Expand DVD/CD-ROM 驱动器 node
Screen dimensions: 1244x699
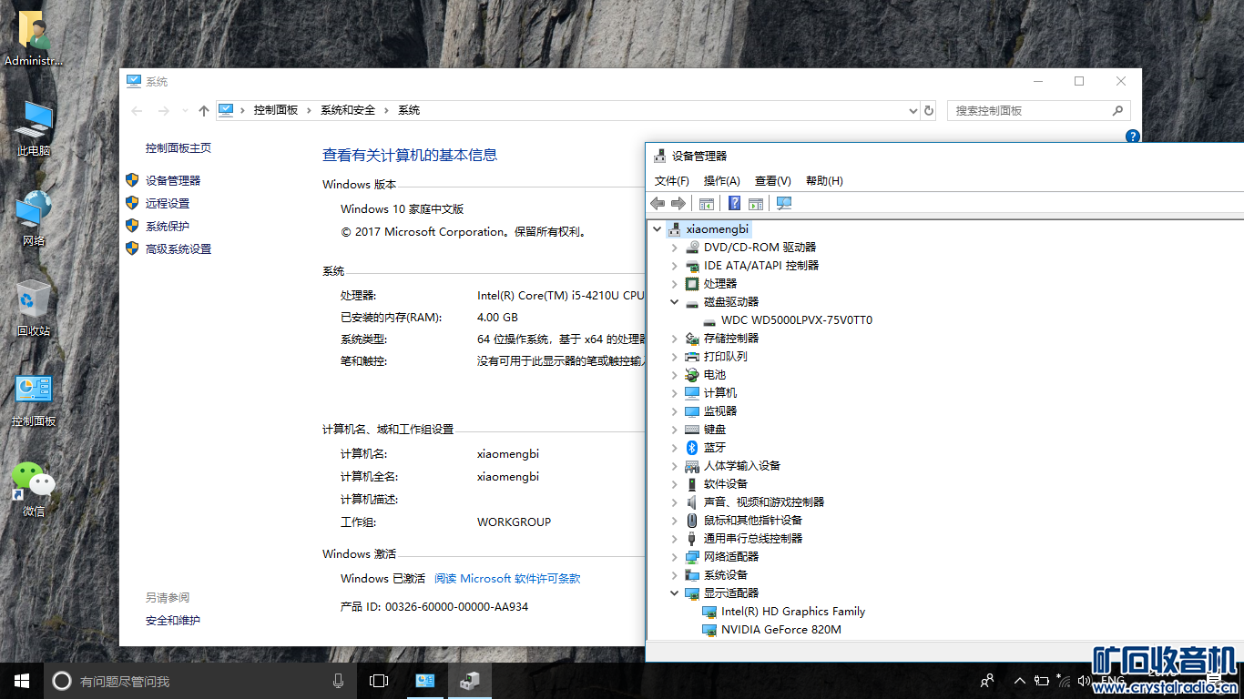[x=675, y=248]
